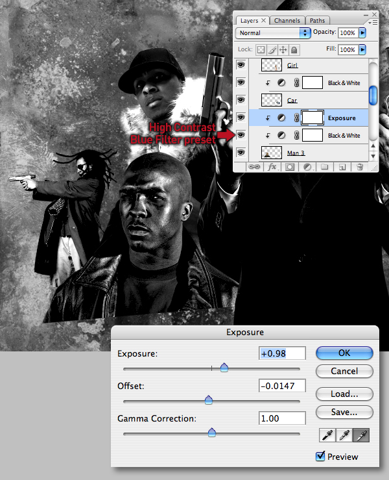Add a layer mask icon
Viewport: 389px width, 480px height.
point(290,167)
